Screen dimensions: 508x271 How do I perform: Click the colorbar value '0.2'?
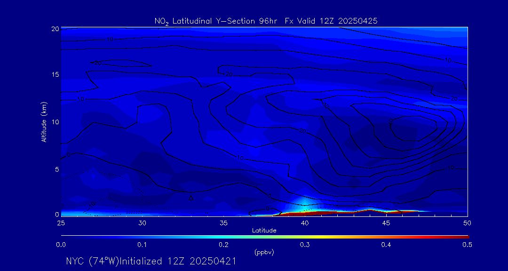(x=223, y=245)
